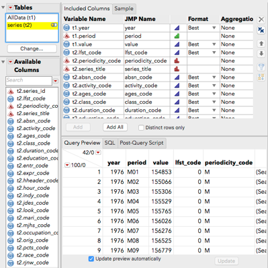Viewport: 268px width, 268px height.
Task: Click the join link icon on series (t2)
Action: [54, 25]
